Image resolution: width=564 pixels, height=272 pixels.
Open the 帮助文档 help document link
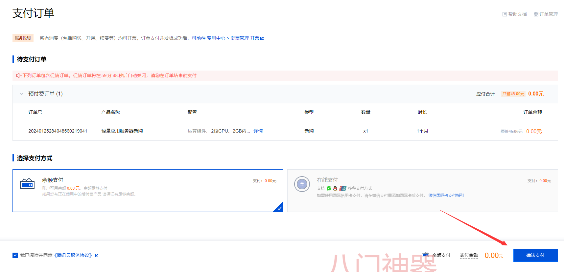(514, 14)
